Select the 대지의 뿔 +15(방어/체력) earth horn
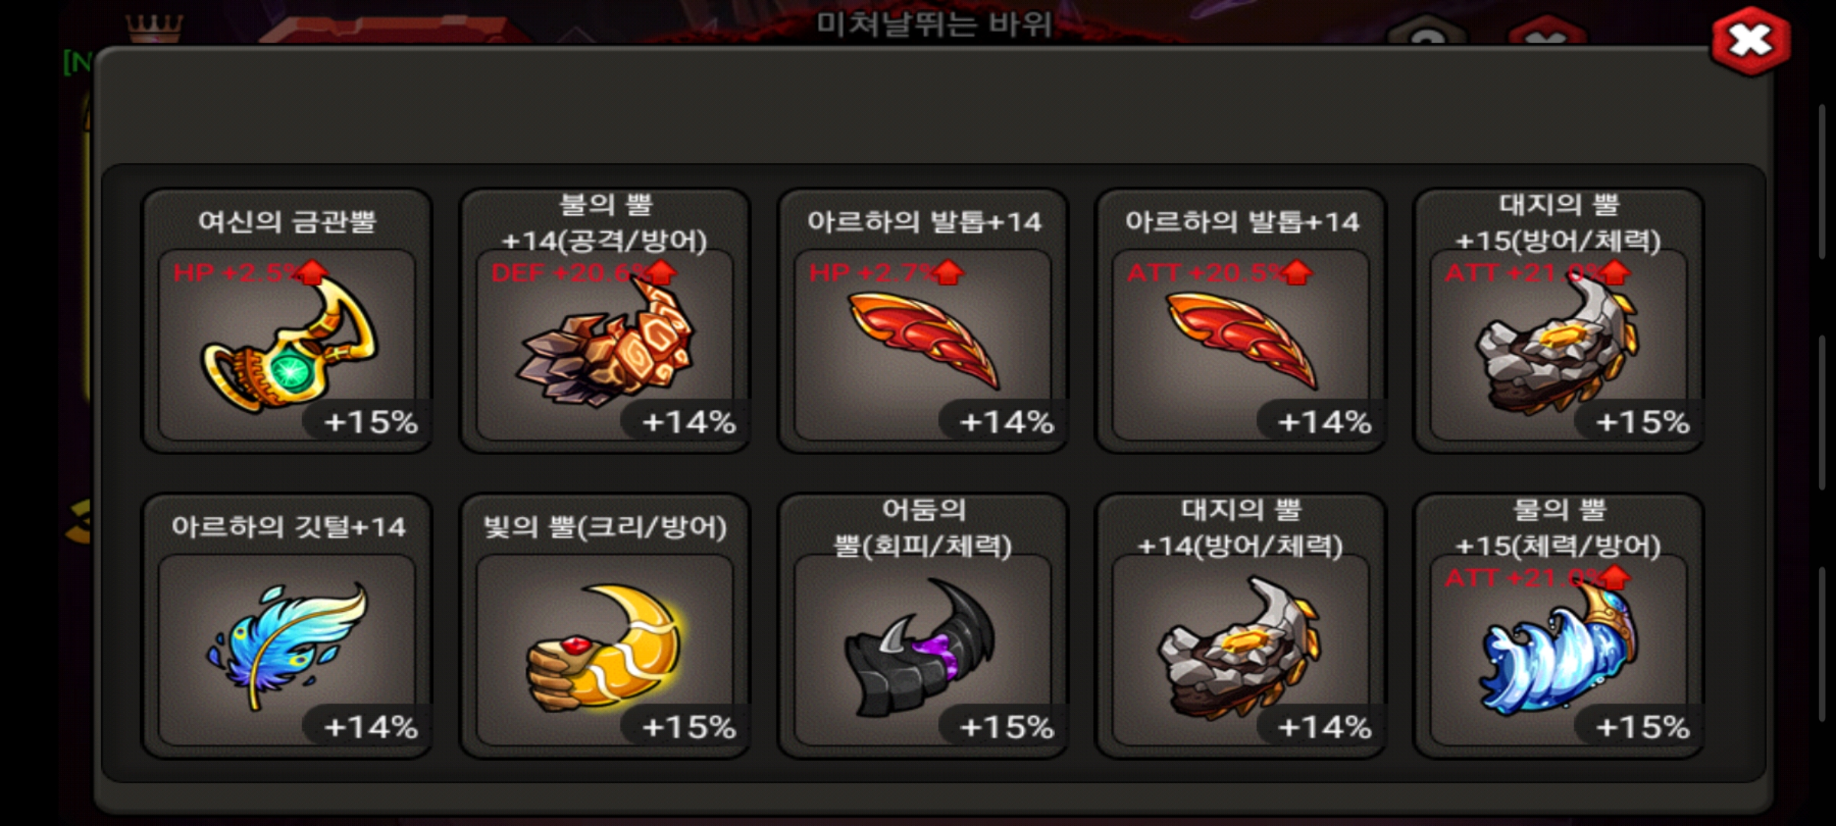The image size is (1836, 826). 1558,321
